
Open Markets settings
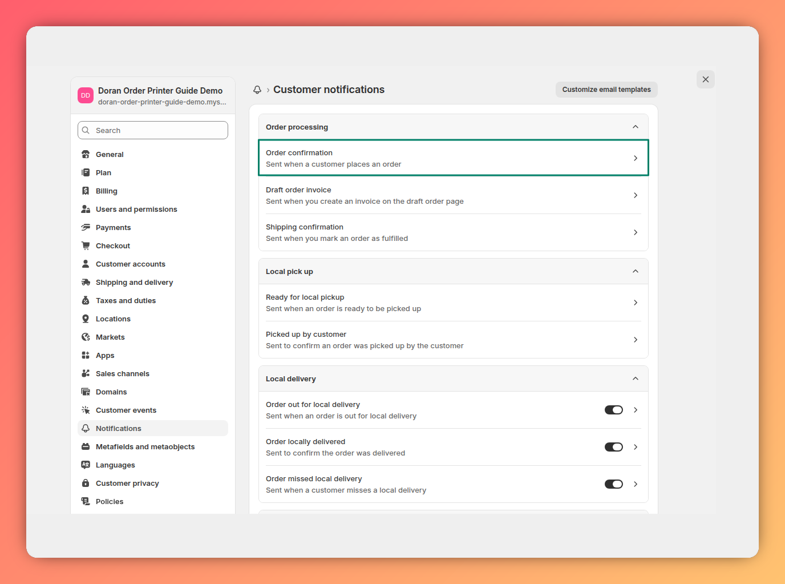click(153, 337)
